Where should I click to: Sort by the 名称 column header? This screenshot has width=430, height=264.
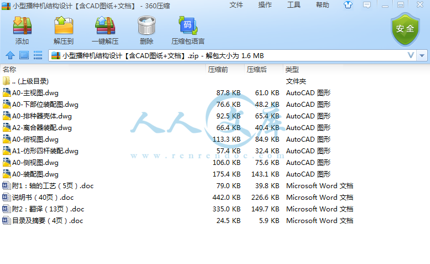pyautogui.click(x=9, y=70)
